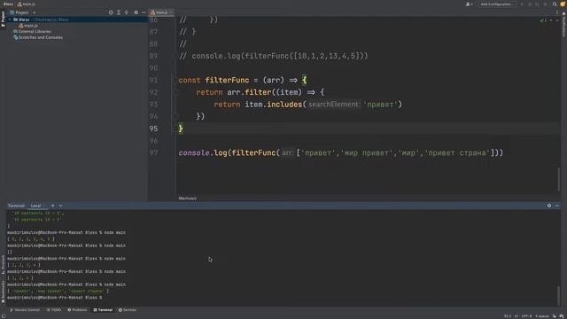Click UTF-8 encoding in status bar
The image size is (567, 319).
click(x=526, y=316)
